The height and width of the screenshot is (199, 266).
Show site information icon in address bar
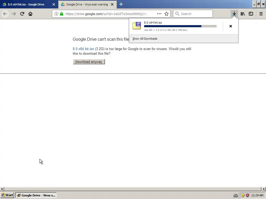(56, 14)
